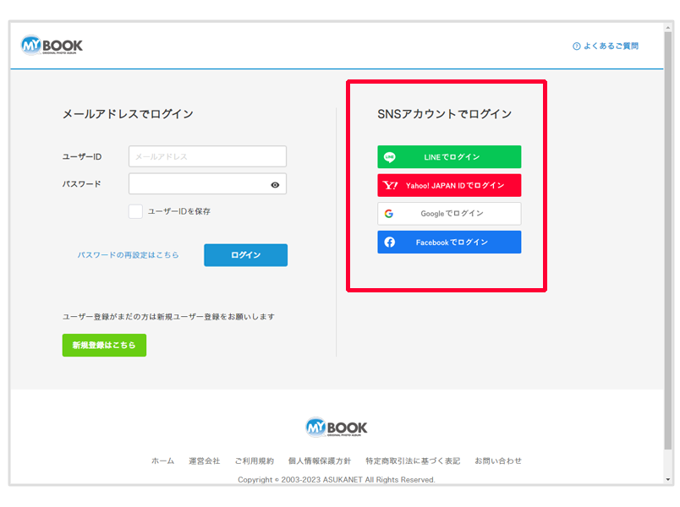This screenshot has width=680, height=507.
Task: Focus the ユーザーID email input field
Action: [207, 156]
